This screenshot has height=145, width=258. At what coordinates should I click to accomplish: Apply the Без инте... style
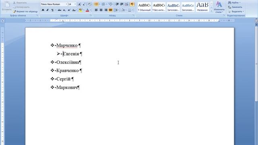pos(159,7)
